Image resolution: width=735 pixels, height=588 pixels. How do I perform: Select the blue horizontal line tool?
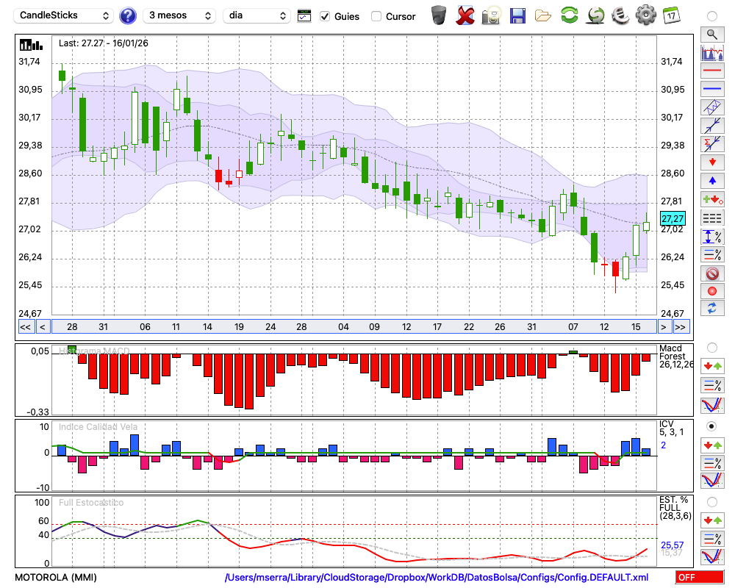[x=711, y=89]
